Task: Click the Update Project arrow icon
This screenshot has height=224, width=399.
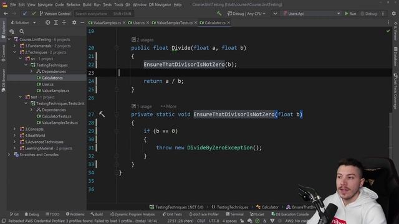Action: point(25,14)
